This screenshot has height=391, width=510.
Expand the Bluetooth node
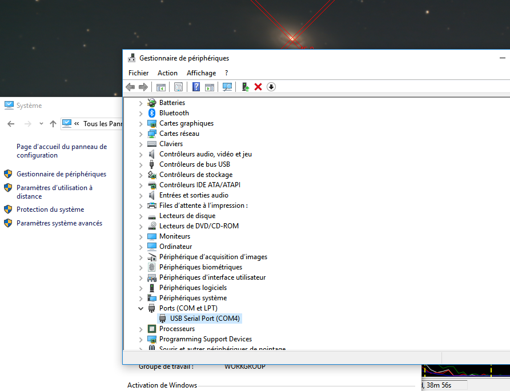coord(141,114)
